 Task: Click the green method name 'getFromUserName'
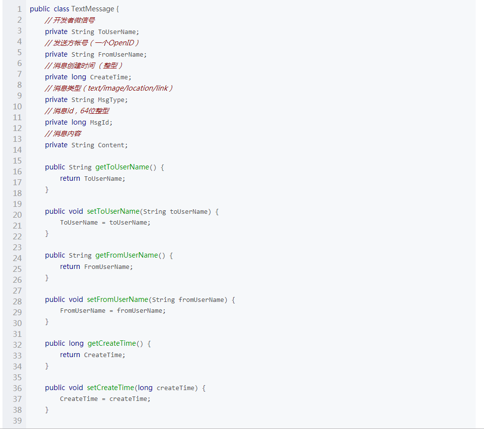[126, 255]
